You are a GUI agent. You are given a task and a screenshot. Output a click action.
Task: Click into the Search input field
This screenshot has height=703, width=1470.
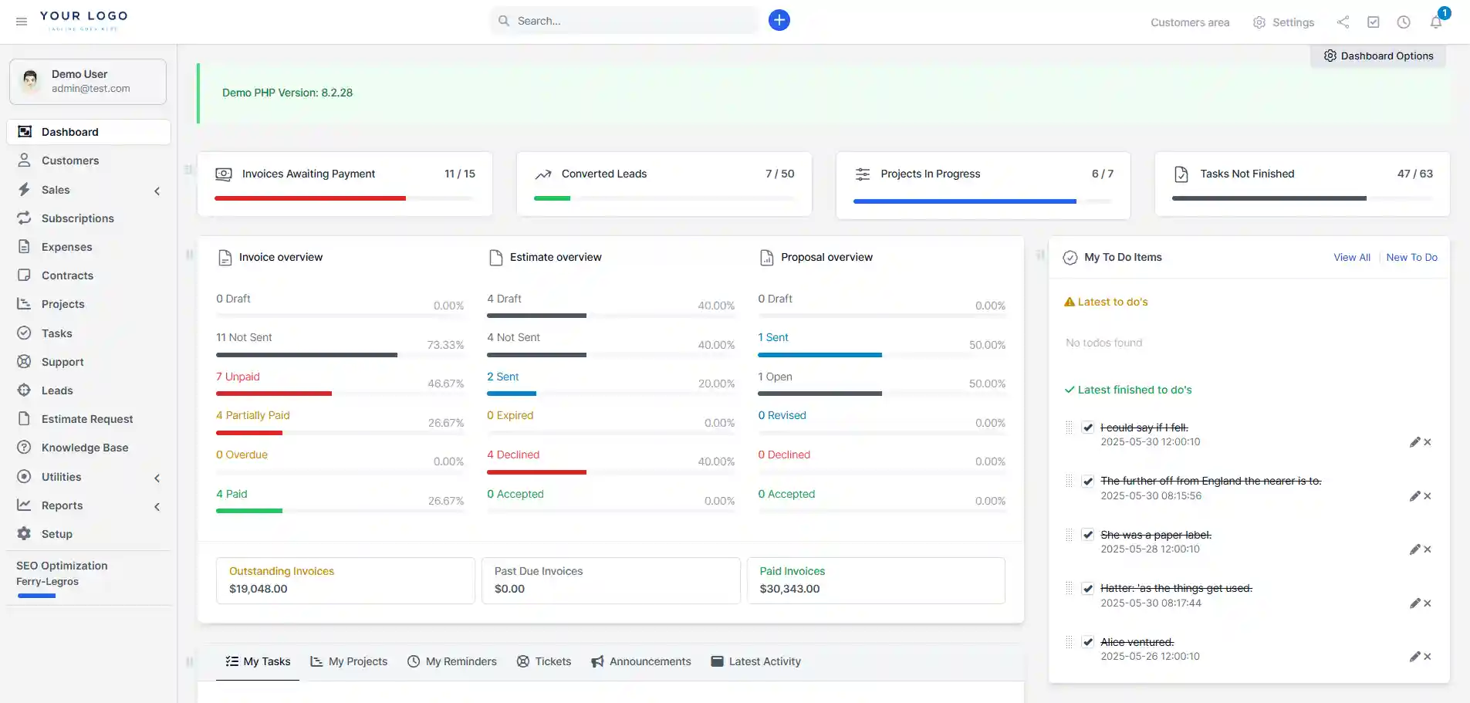point(633,21)
